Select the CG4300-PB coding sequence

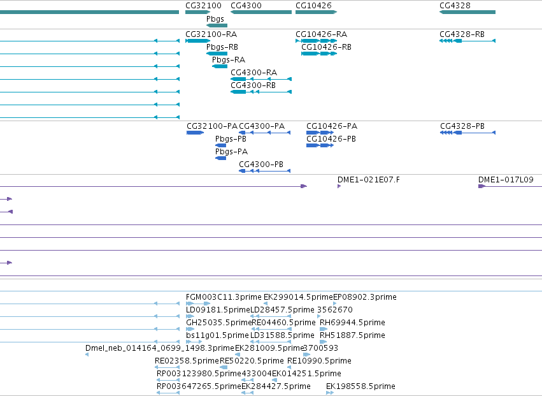point(265,171)
